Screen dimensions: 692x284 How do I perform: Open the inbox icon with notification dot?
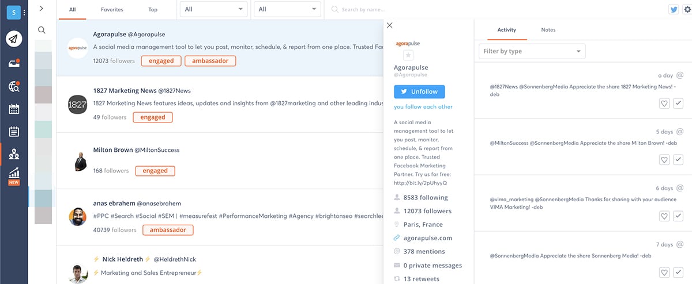14,63
